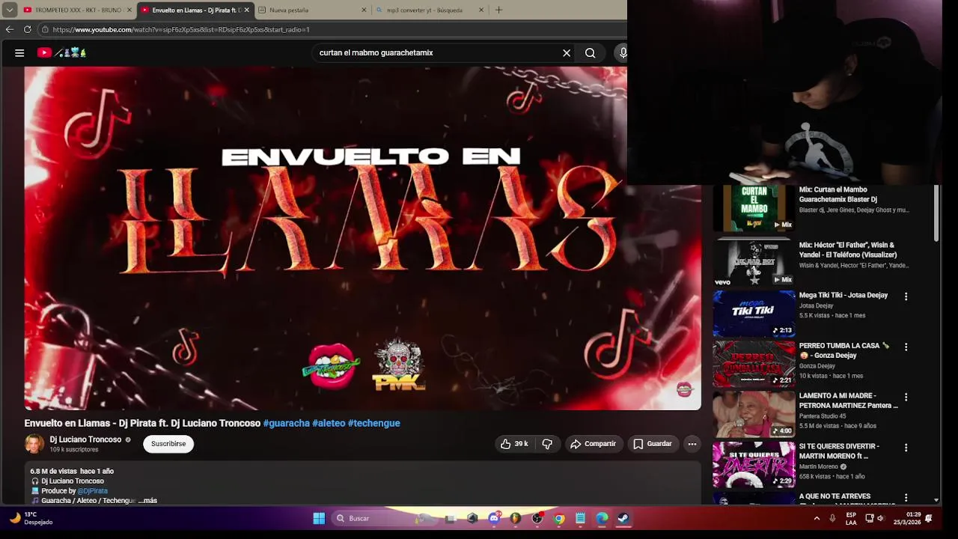Image resolution: width=958 pixels, height=539 pixels.
Task: Close the mp3 converter yt tab
Action: click(x=481, y=10)
